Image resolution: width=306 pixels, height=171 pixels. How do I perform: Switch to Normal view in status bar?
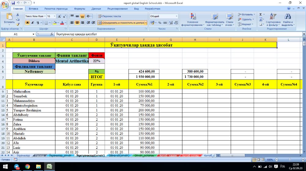coord(254,160)
